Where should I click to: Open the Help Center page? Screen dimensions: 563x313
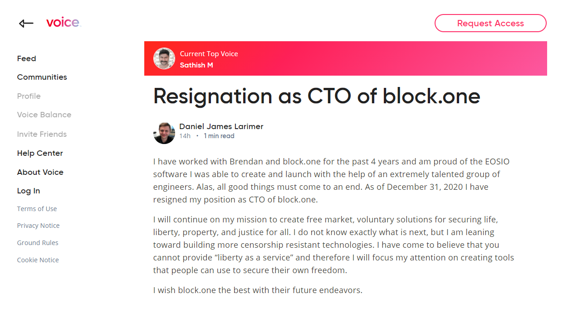[x=40, y=153]
